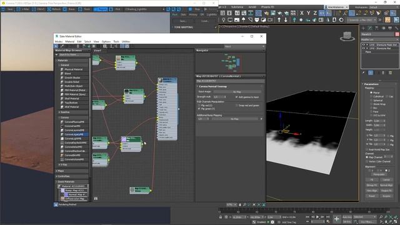Select Vertex Color Channel radio button

pyautogui.click(x=367, y=161)
